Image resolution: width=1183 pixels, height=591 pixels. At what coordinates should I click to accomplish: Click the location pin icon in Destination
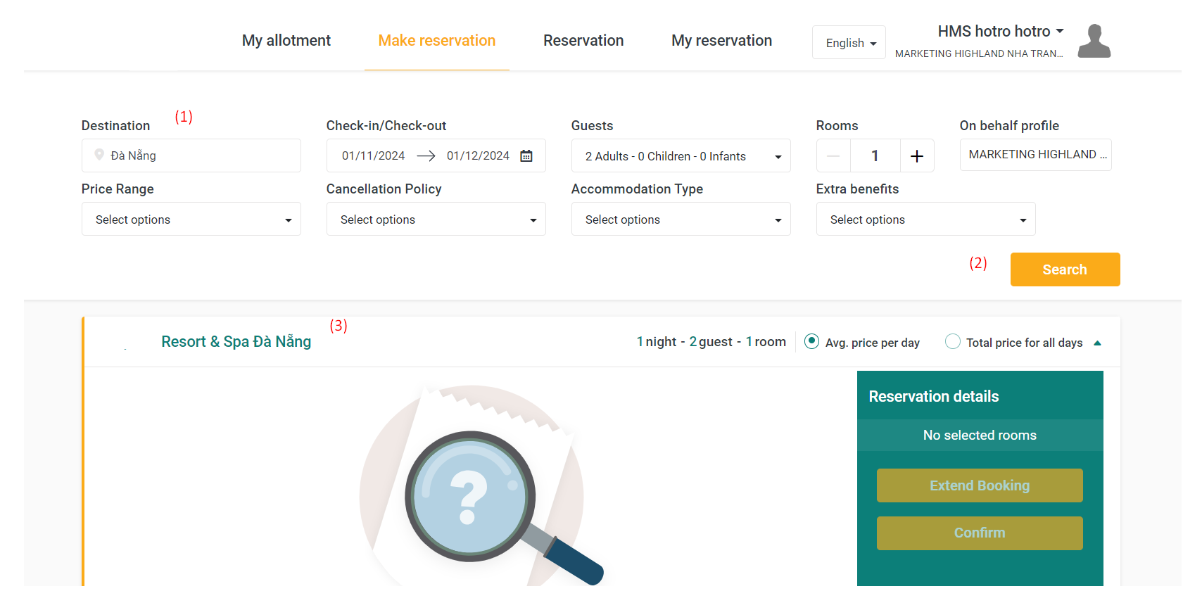(99, 155)
